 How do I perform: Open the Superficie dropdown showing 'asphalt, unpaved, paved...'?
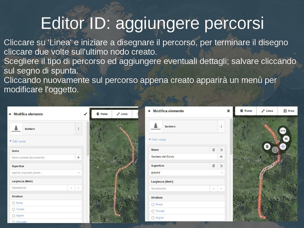tap(46, 173)
